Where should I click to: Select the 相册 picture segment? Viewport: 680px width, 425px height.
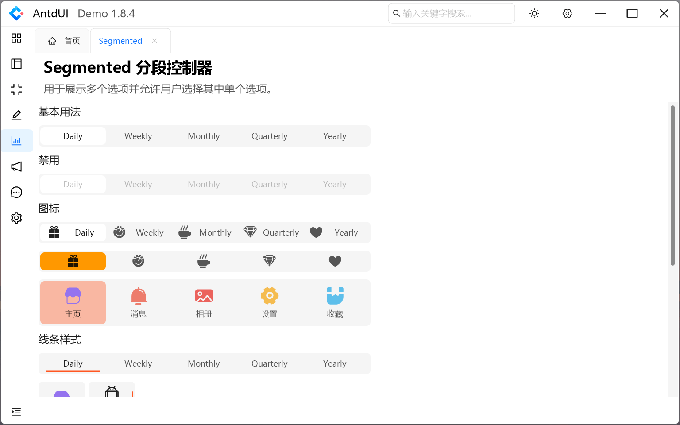204,303
